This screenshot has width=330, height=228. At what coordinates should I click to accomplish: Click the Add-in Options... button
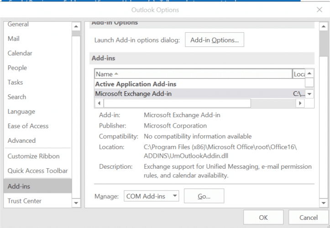(x=215, y=40)
